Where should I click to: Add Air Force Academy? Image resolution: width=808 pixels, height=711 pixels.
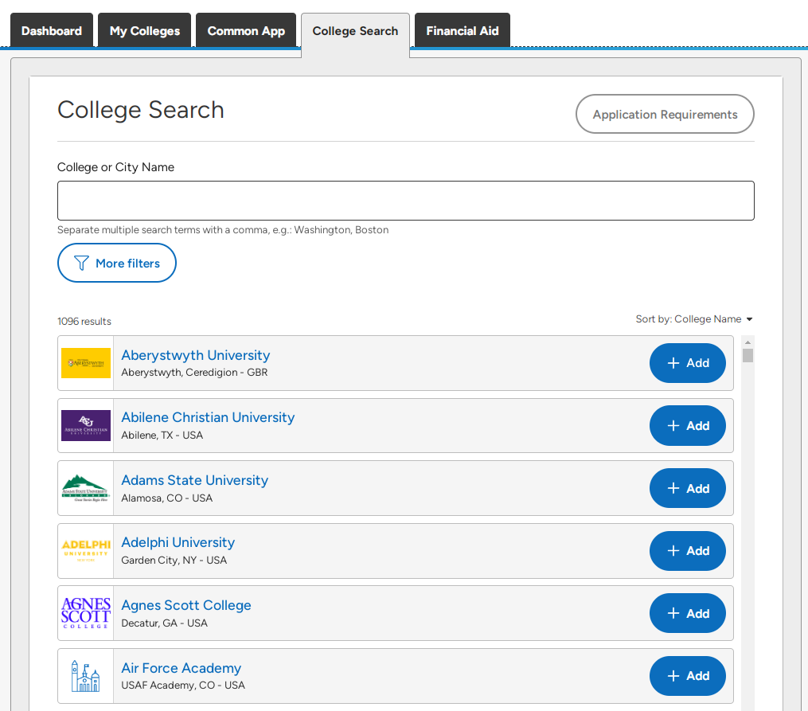click(x=688, y=675)
